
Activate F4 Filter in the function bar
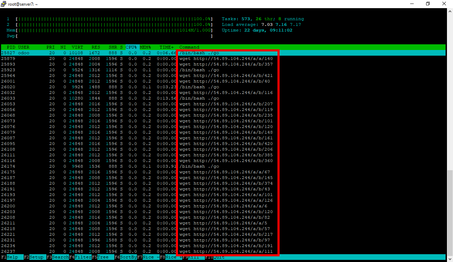[80, 257]
